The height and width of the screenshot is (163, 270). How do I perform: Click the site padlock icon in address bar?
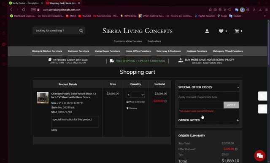pos(38,10)
